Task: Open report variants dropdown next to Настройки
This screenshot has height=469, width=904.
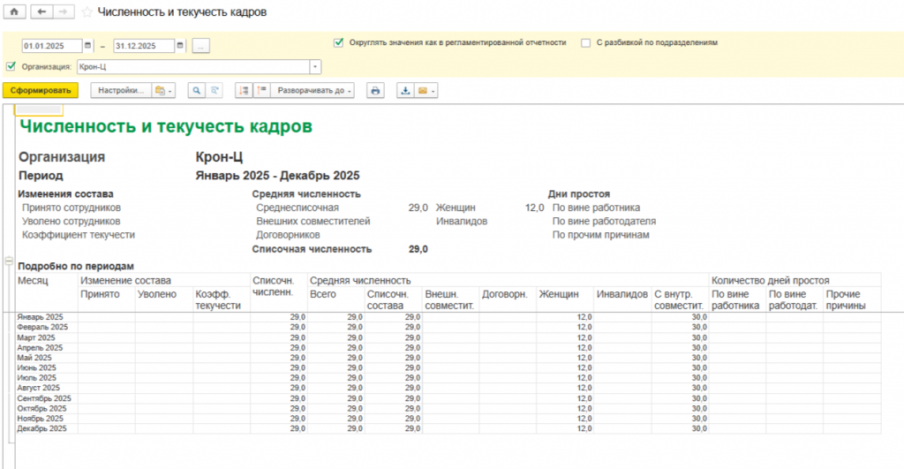Action: 163,90
